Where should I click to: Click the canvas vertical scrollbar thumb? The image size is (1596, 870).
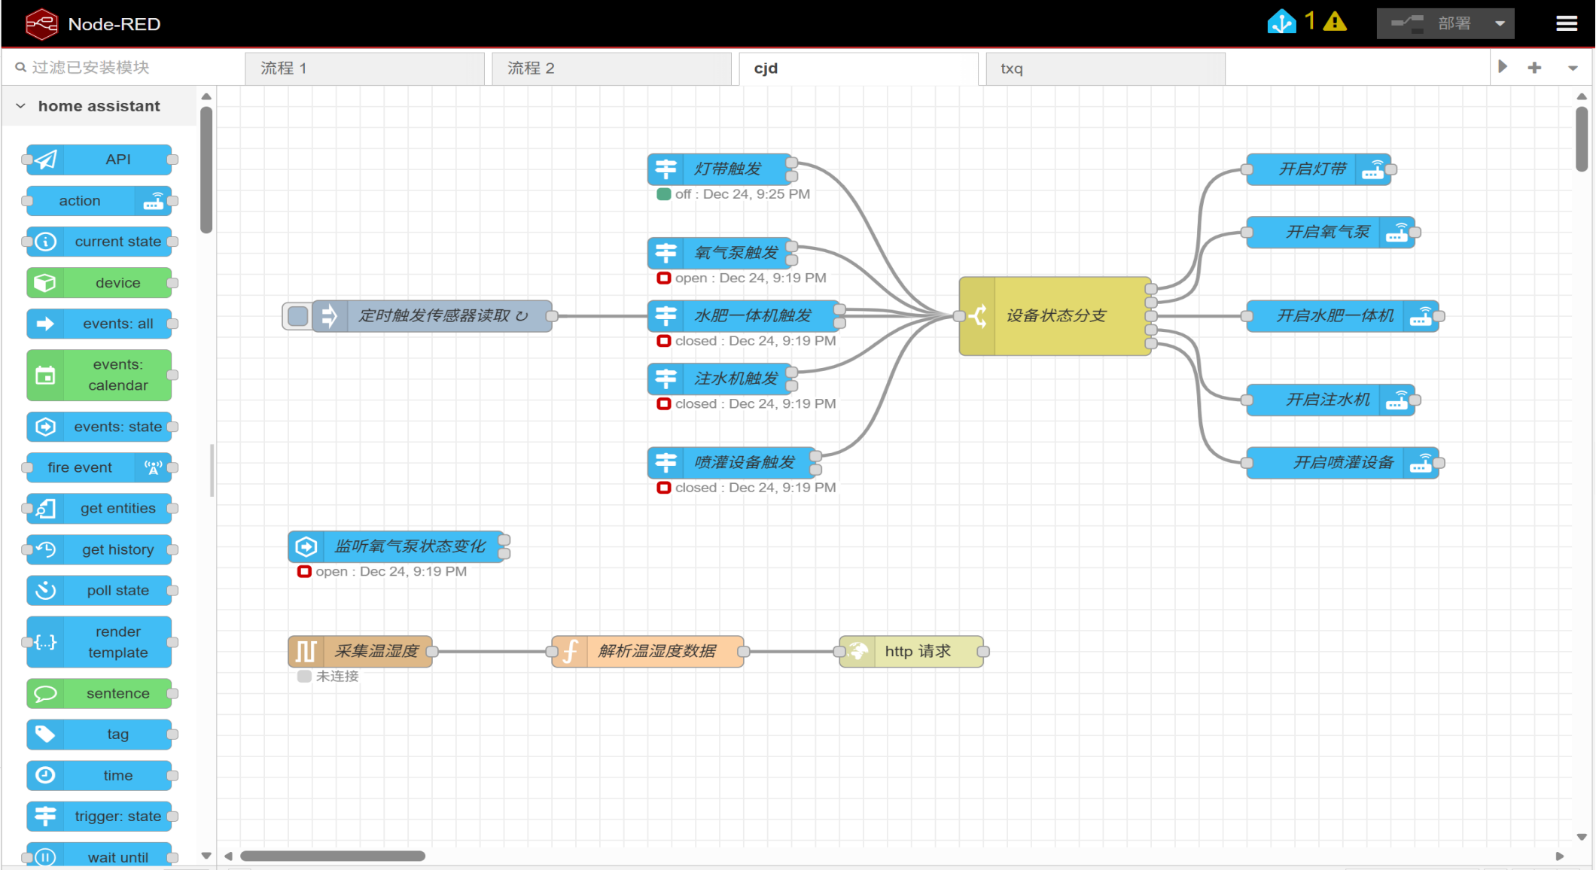tap(1582, 139)
